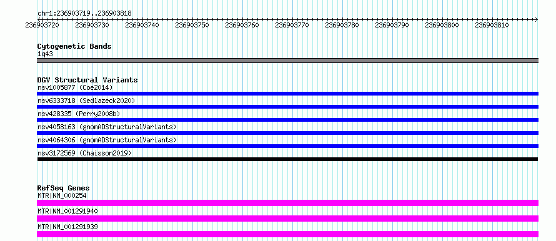556x241 pixels.
Task: Click the chr1:236903719..236903818 region label
Action: click(84, 13)
